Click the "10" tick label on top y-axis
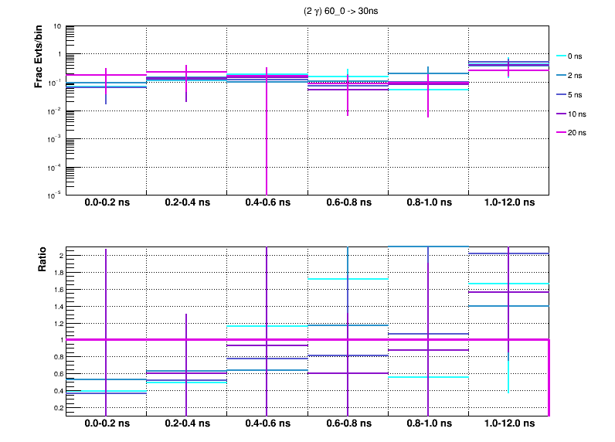This screenshot has width=615, height=442. pos(57,26)
